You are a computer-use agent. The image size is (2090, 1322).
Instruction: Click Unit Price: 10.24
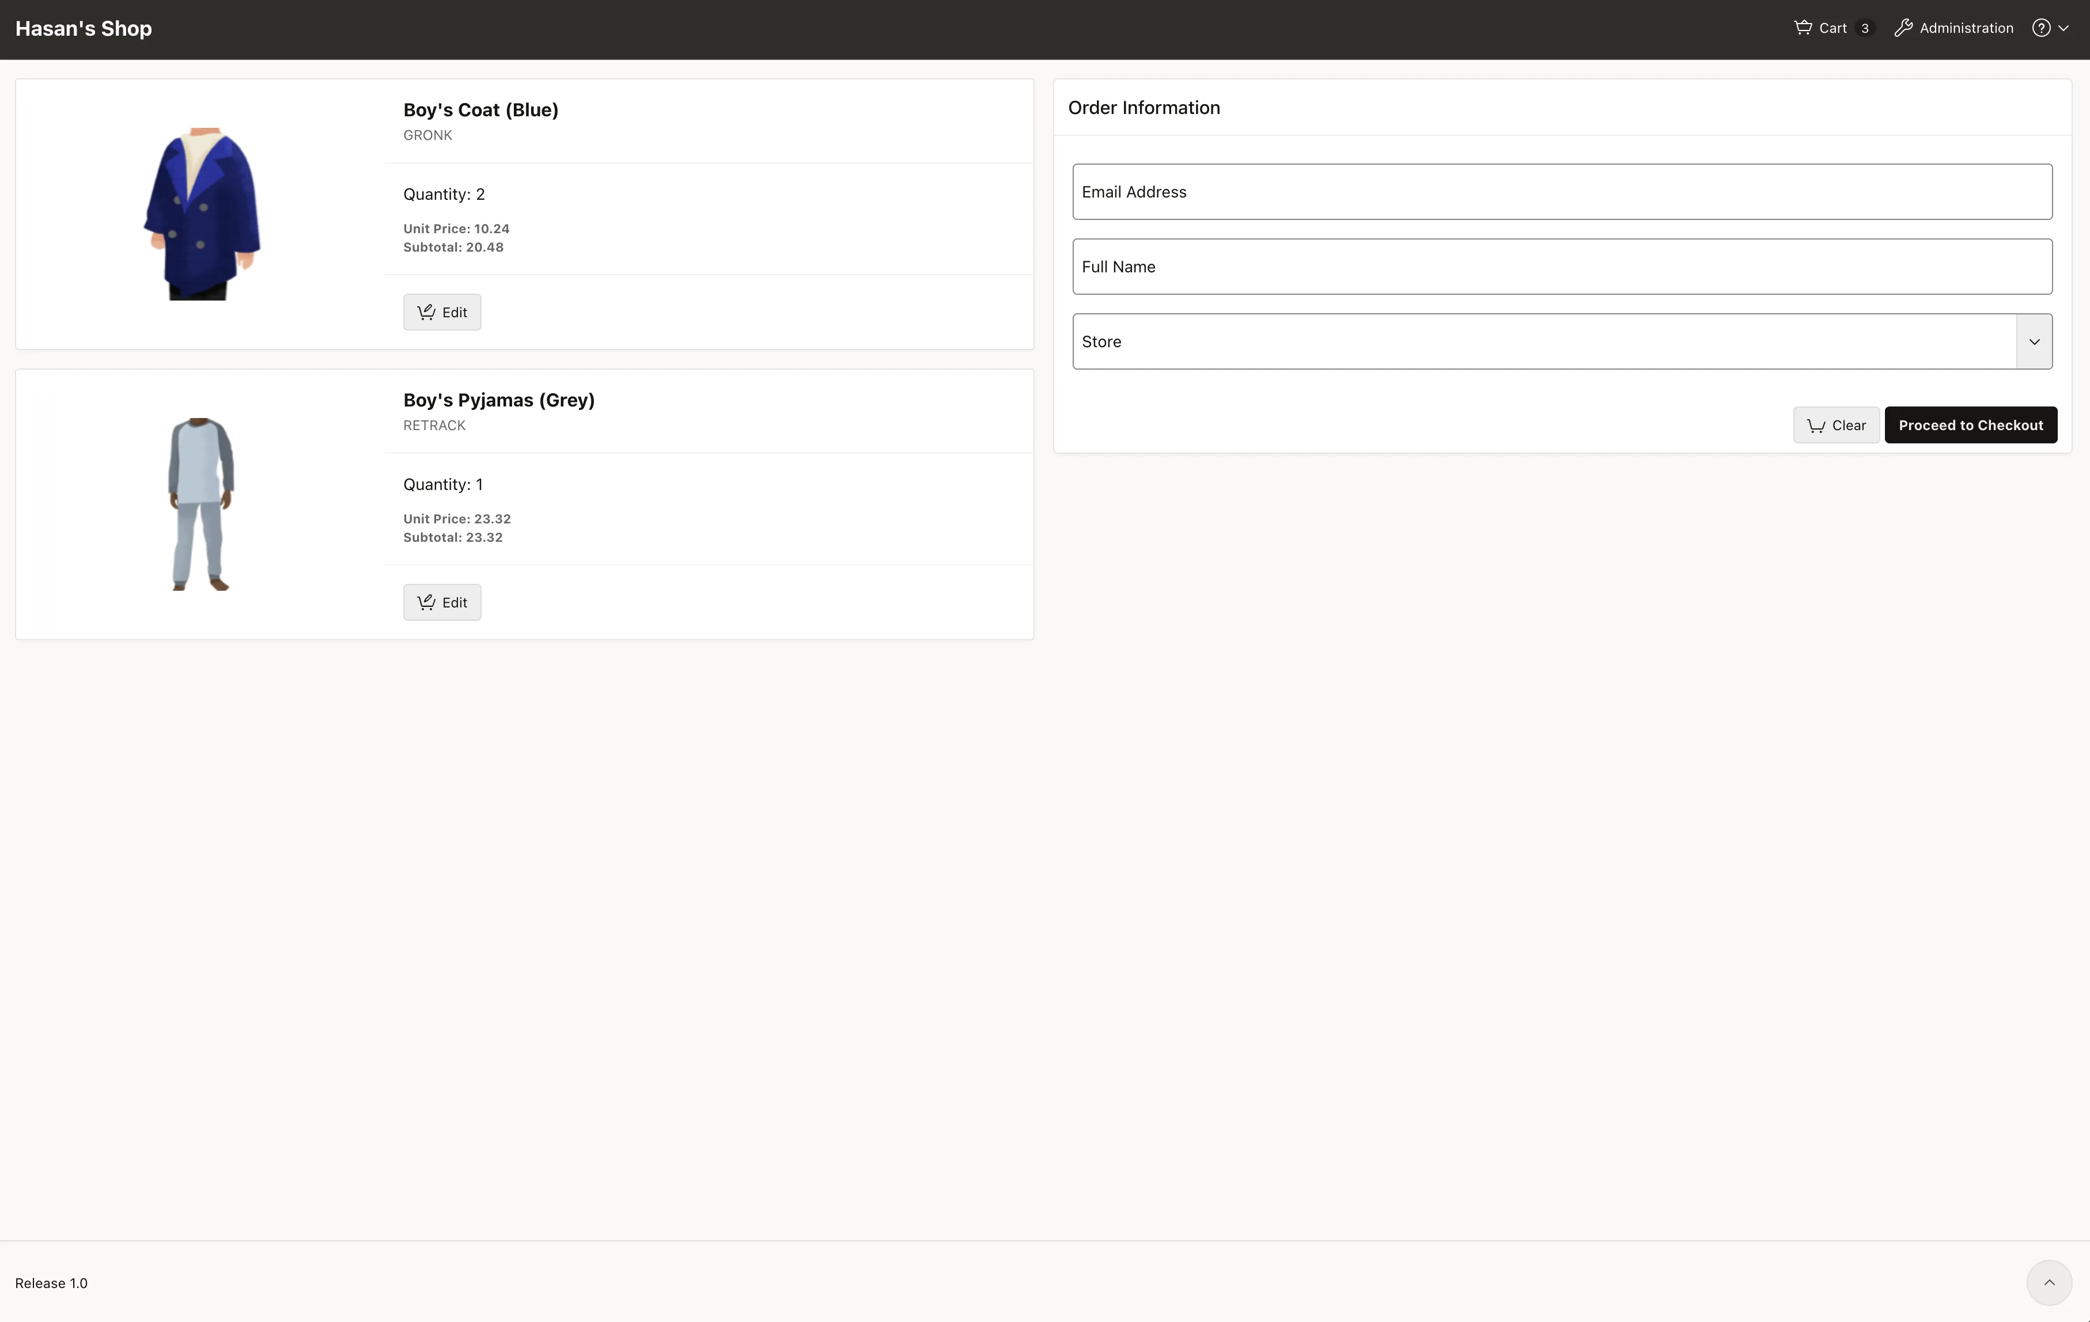point(456,229)
